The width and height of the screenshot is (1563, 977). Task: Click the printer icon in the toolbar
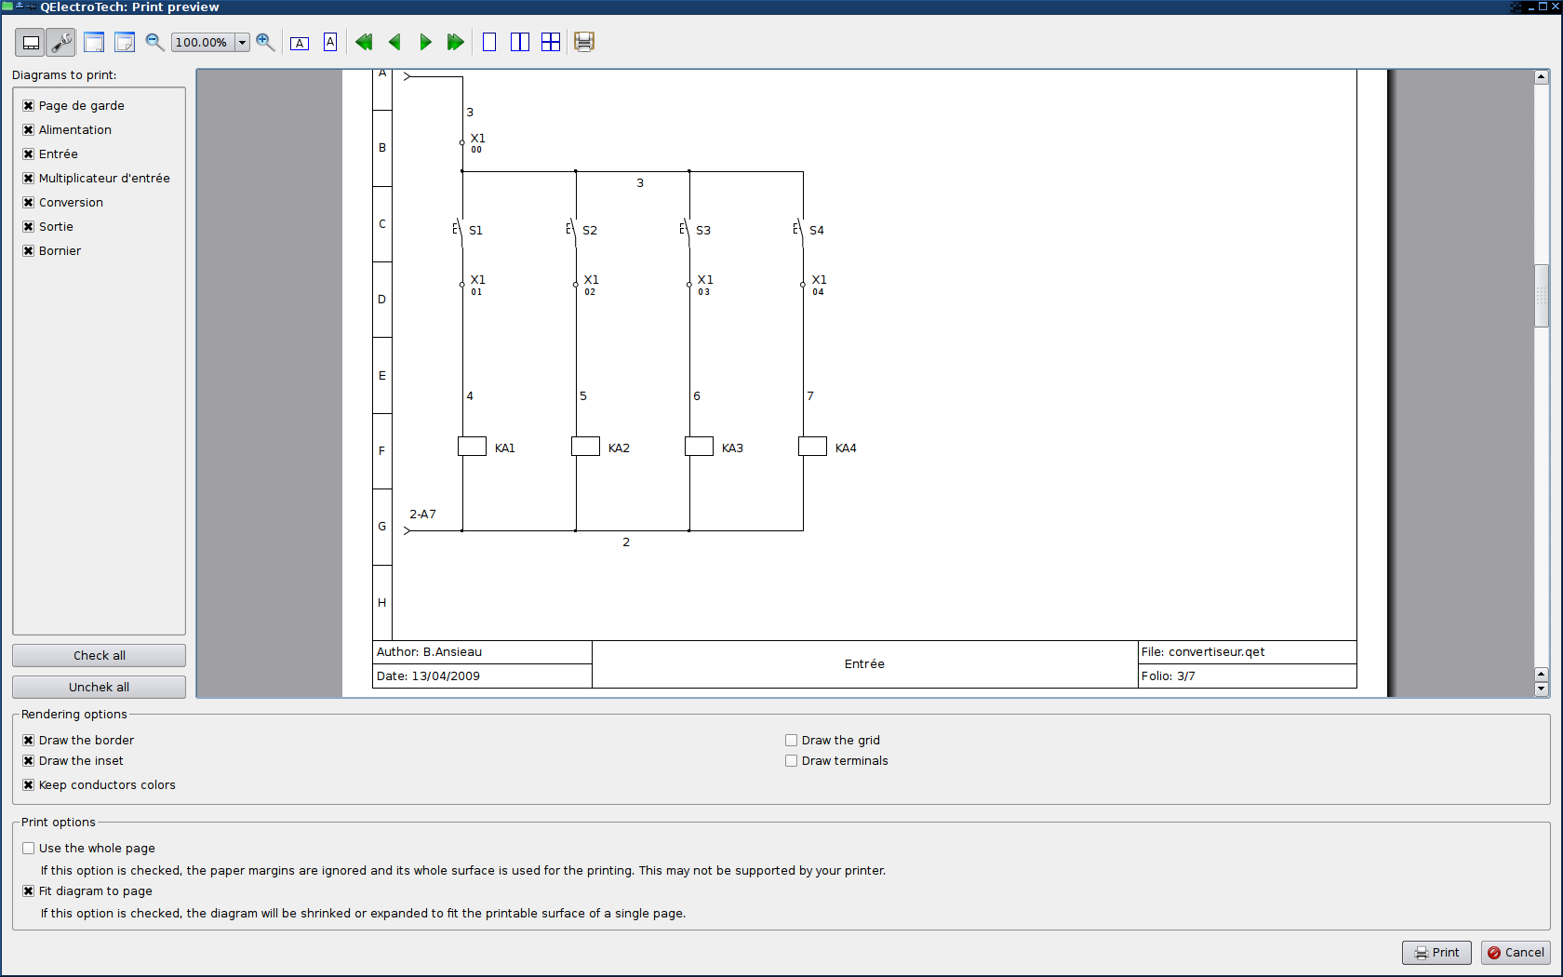coord(583,41)
